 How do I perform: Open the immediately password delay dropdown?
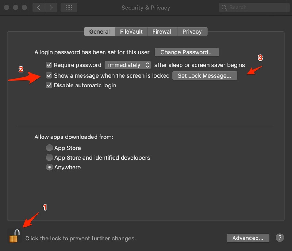coord(128,65)
